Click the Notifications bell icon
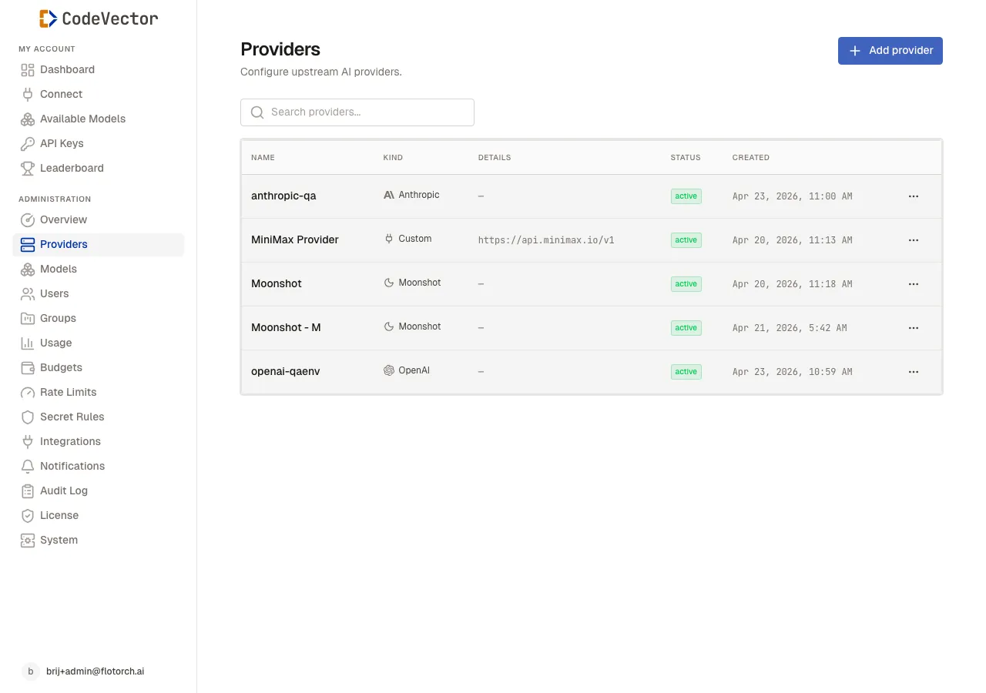The height and width of the screenshot is (693, 986). 28,466
